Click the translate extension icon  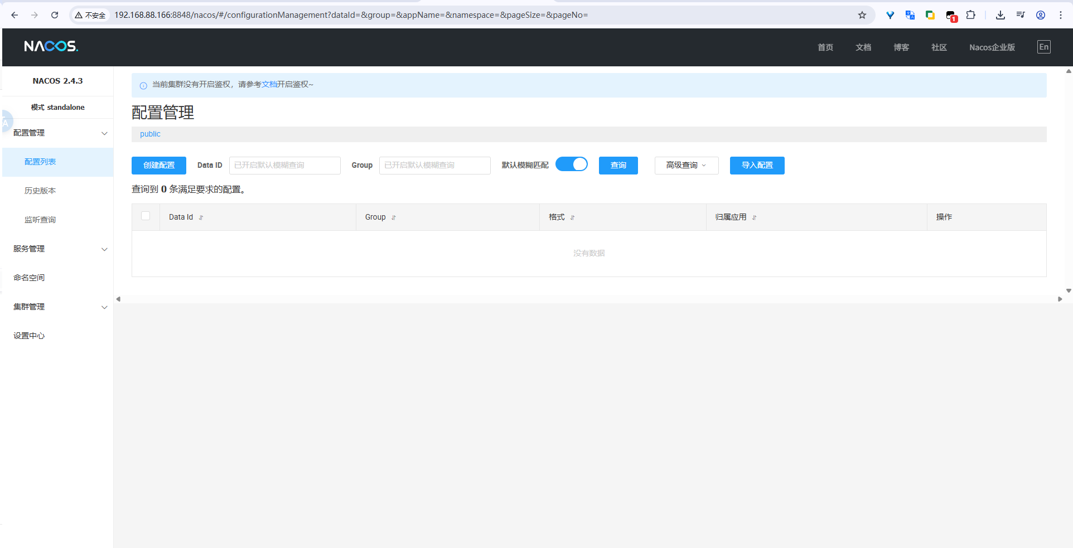pos(910,15)
